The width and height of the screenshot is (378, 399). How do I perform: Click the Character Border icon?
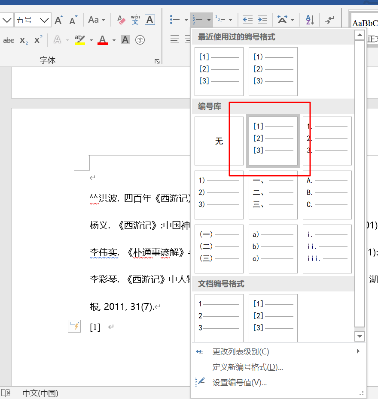click(150, 20)
